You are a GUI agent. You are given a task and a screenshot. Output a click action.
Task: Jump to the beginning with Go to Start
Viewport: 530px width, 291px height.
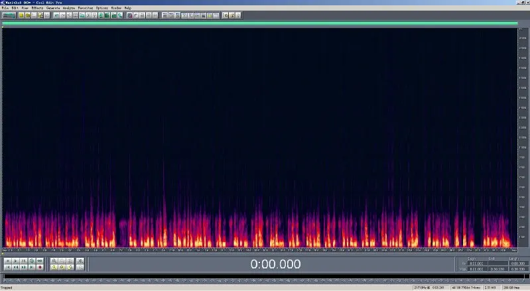click(8, 267)
